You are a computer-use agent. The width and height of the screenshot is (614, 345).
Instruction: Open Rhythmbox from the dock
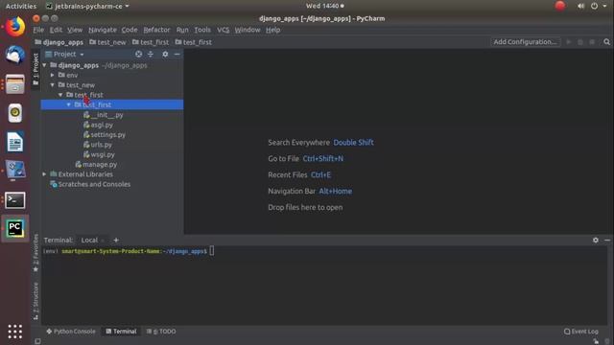(15, 113)
